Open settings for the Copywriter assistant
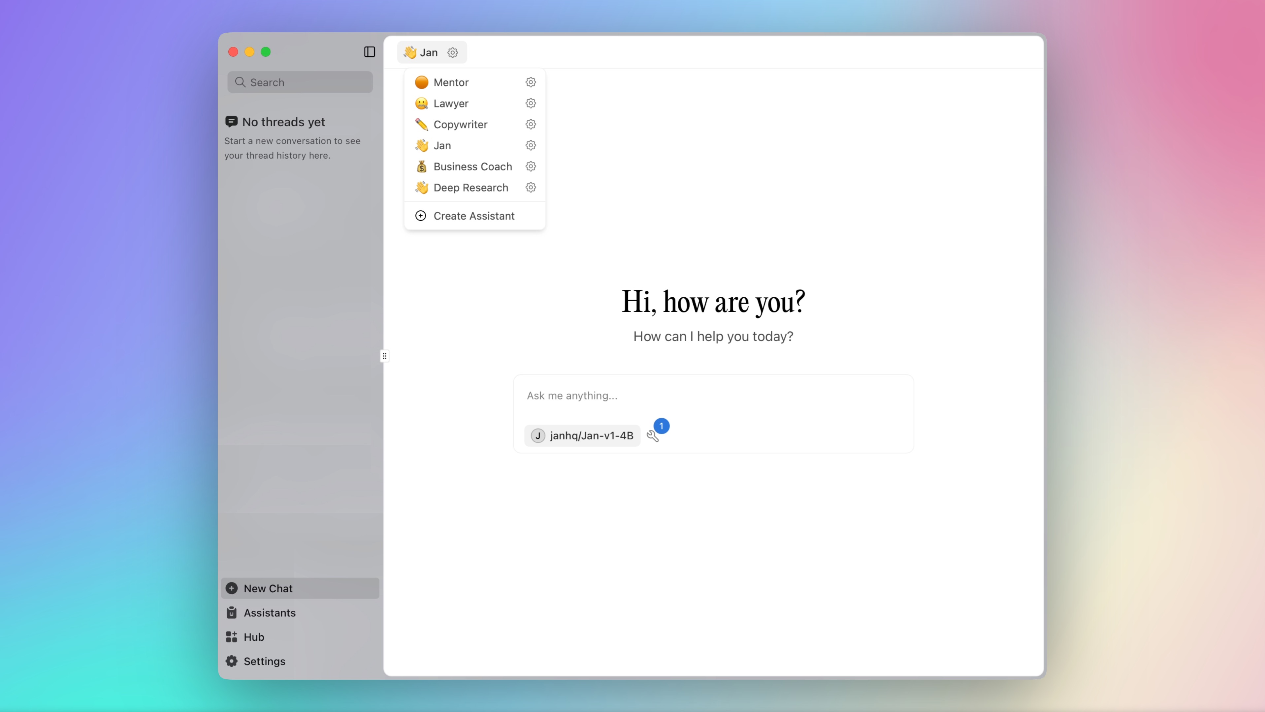Image resolution: width=1265 pixels, height=712 pixels. click(x=530, y=124)
